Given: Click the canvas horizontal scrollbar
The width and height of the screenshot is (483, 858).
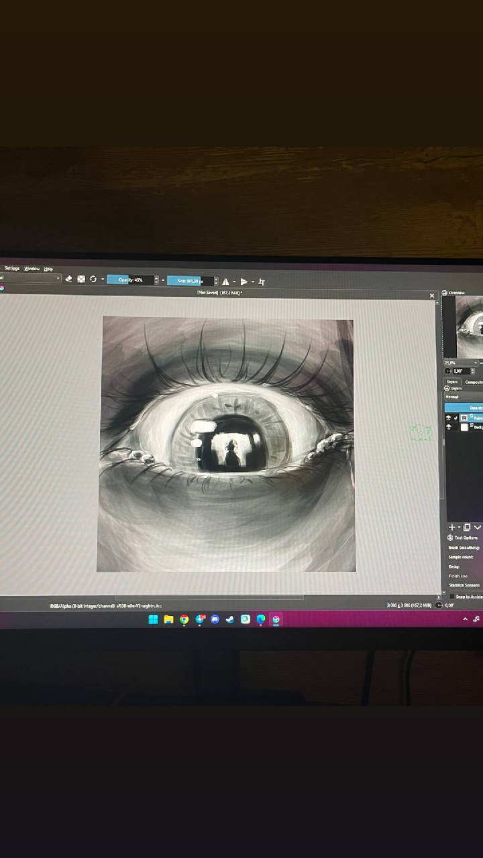Looking at the screenshot, I should [x=208, y=597].
